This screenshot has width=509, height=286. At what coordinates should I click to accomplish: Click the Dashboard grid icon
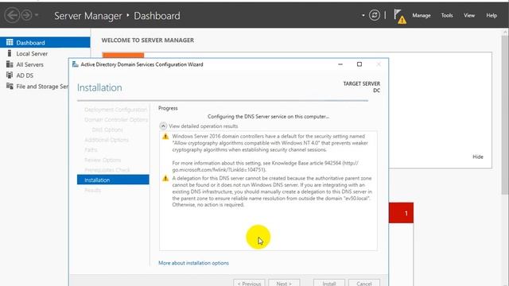coord(10,42)
